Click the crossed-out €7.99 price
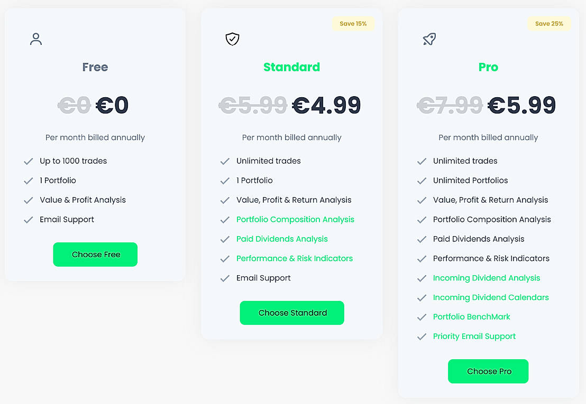The width and height of the screenshot is (586, 404). click(450, 106)
